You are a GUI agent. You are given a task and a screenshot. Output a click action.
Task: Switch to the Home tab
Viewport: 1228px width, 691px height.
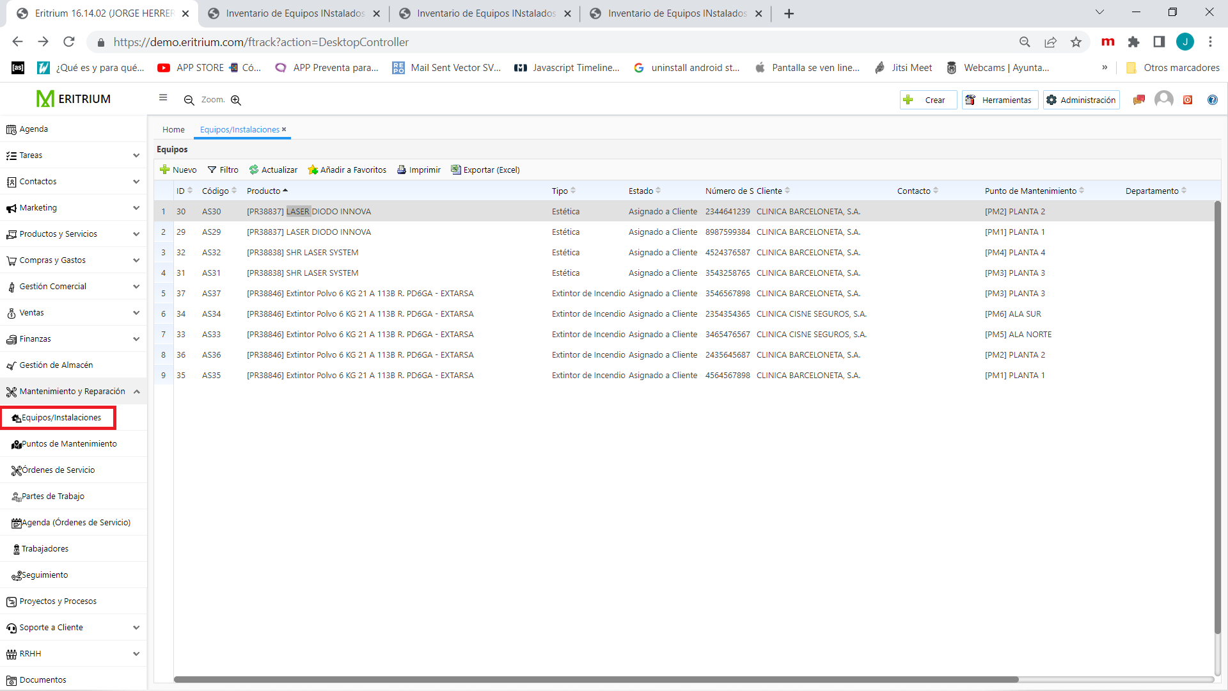(173, 129)
